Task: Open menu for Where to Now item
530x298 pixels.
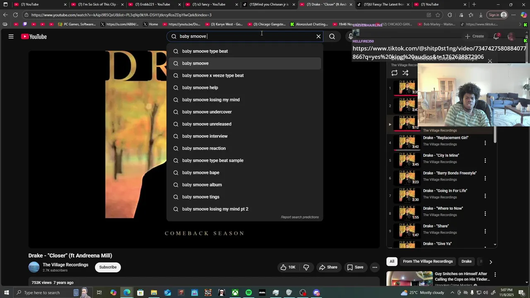Action: (x=485, y=214)
